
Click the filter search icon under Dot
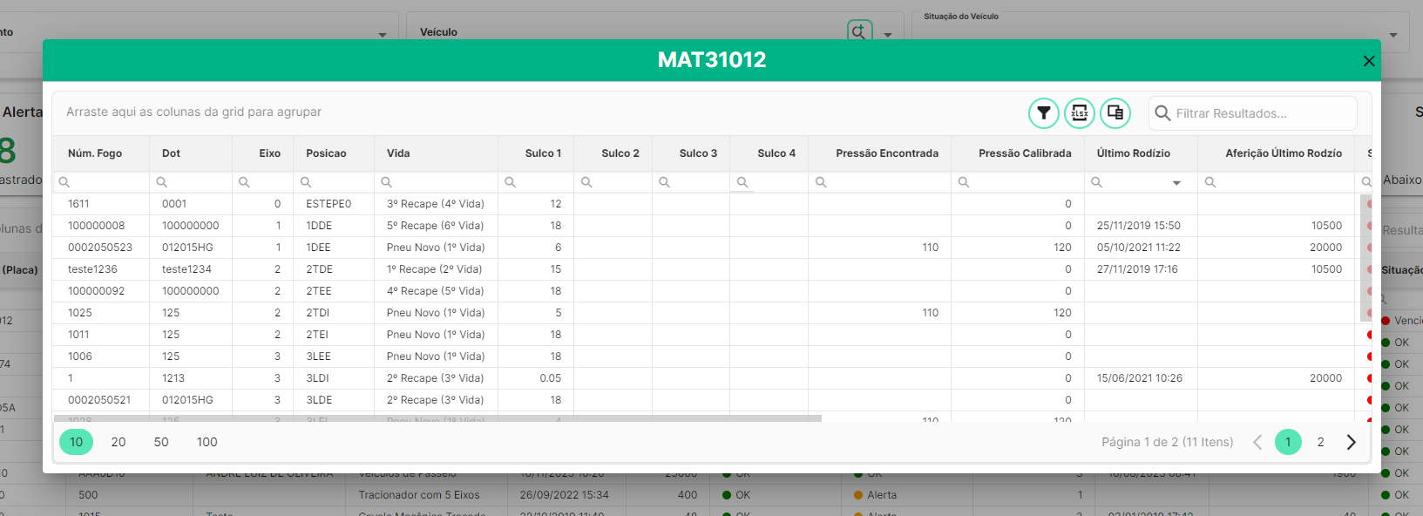point(162,182)
